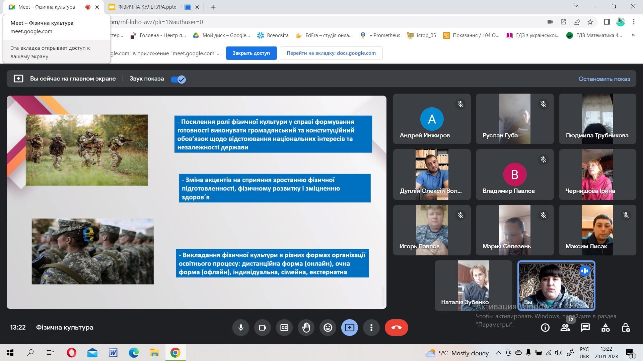This screenshot has width=643, height=361.
Task: Click camera permission icon in address bar
Action: [x=550, y=22]
